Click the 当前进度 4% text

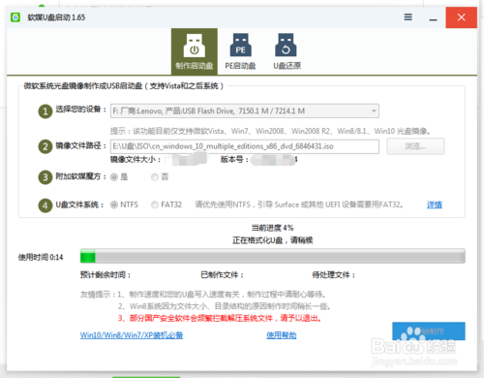click(x=272, y=228)
